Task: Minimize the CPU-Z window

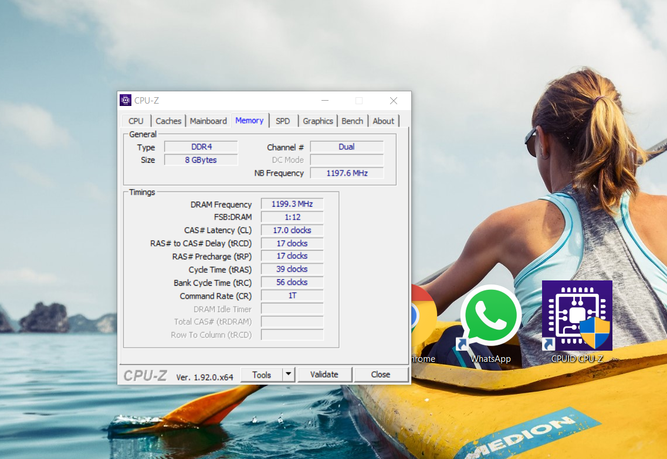Action: 325,101
